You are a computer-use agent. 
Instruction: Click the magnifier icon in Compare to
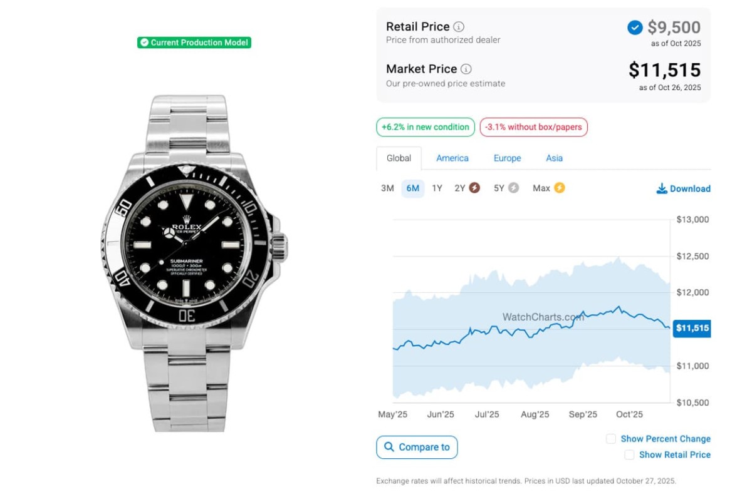point(389,447)
